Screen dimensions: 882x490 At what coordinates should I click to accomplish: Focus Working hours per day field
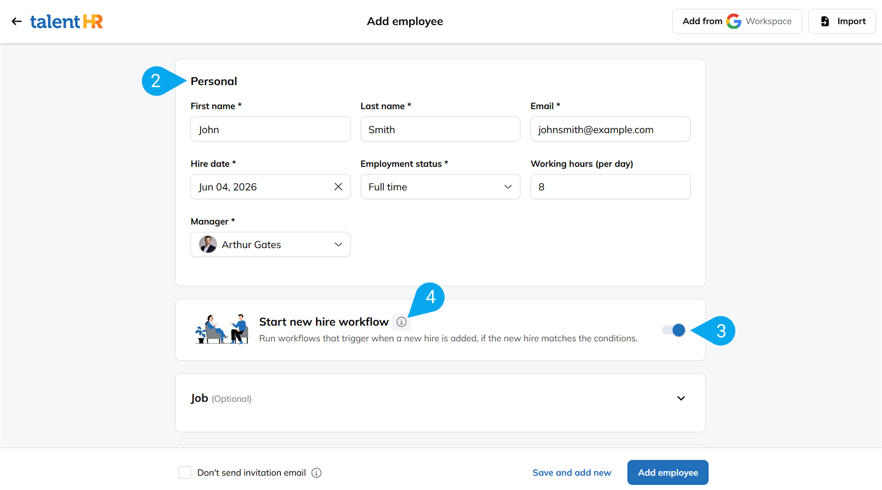(x=610, y=187)
